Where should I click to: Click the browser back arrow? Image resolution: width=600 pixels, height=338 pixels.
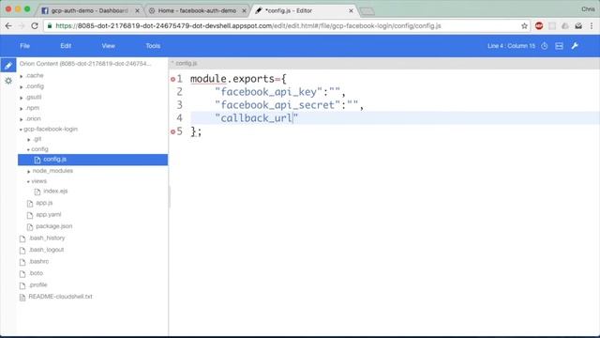8,26
